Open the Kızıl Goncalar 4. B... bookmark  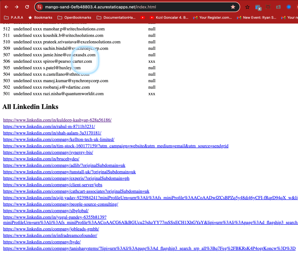click(x=169, y=17)
